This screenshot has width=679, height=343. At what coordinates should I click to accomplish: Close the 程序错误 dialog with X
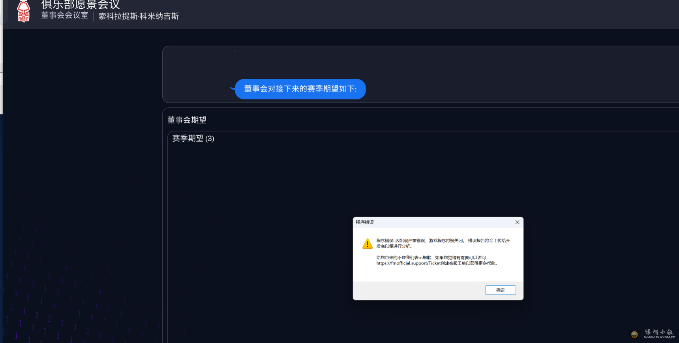tap(517, 222)
